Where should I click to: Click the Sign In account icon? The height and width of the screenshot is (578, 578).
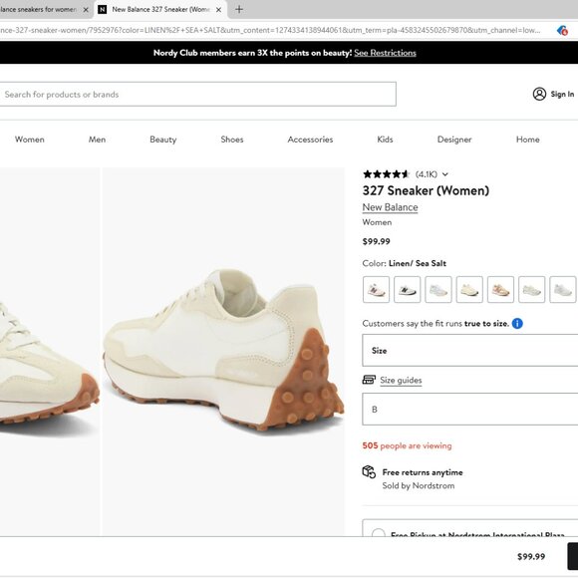(x=539, y=94)
